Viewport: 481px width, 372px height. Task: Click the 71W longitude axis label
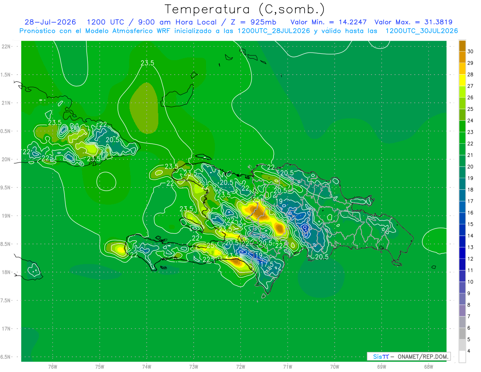click(287, 367)
